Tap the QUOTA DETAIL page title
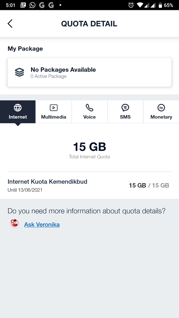The width and height of the screenshot is (179, 318). (x=89, y=24)
